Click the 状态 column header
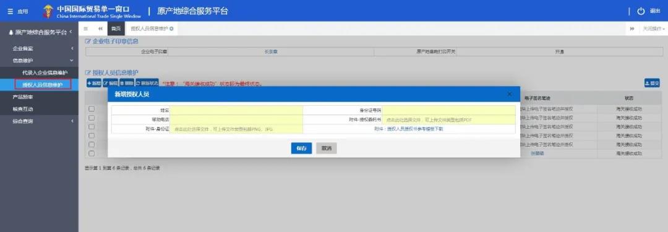The height and width of the screenshot is (232, 668). pos(629,98)
